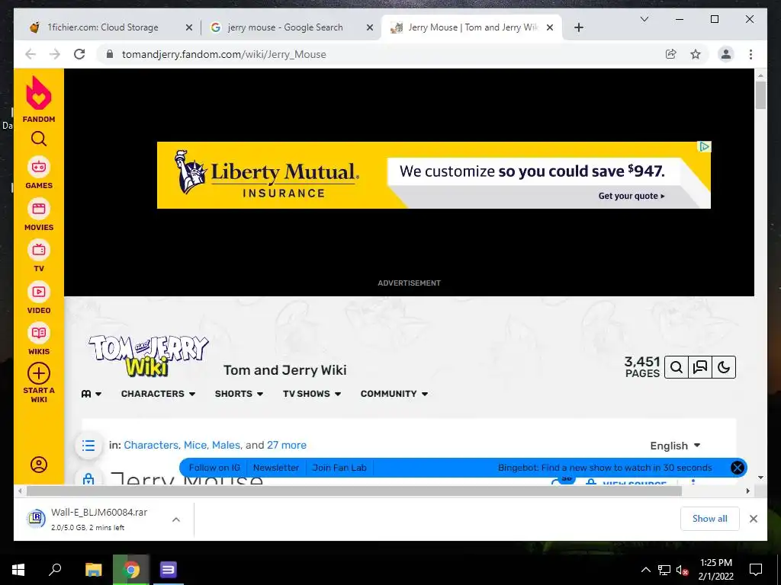Open the Males category link
Viewport: 781px width, 585px height.
(x=226, y=445)
